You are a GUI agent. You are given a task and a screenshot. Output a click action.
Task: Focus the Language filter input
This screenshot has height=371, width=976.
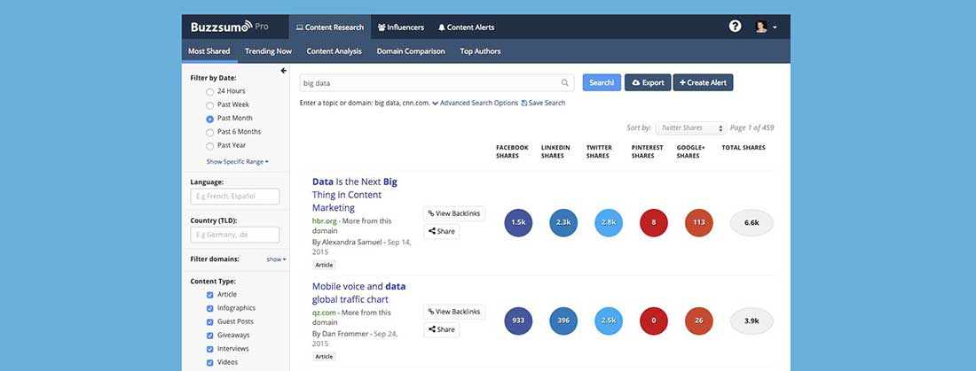(234, 197)
